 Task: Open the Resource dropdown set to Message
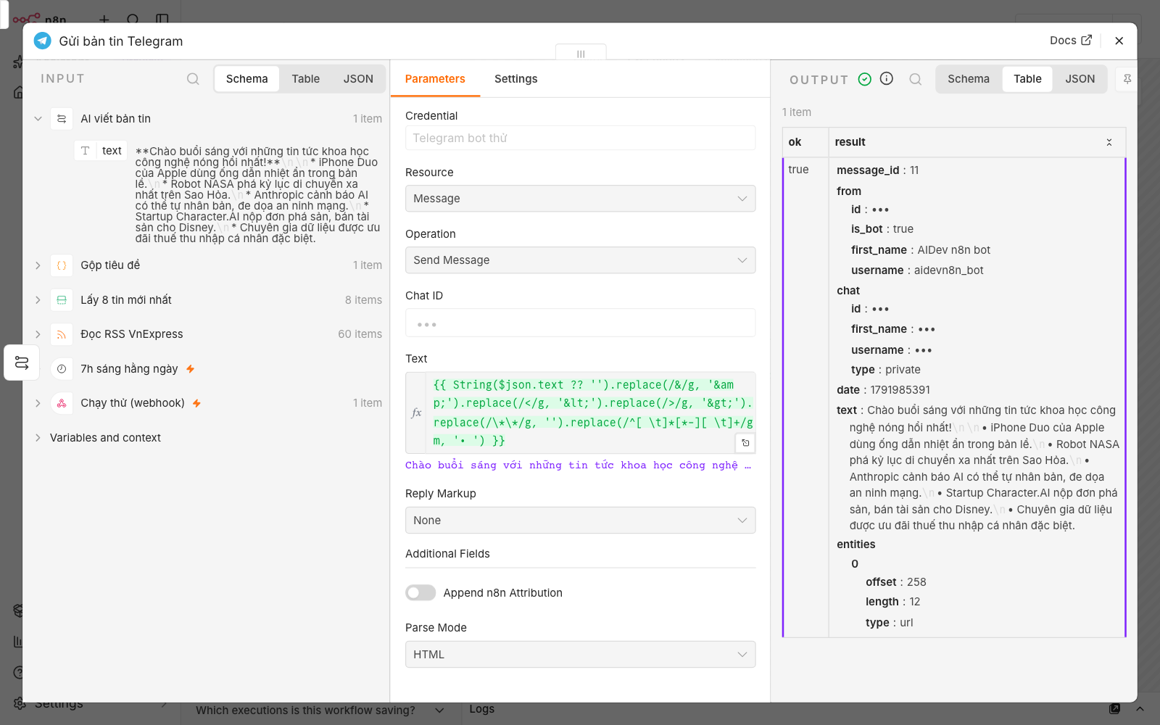580,199
